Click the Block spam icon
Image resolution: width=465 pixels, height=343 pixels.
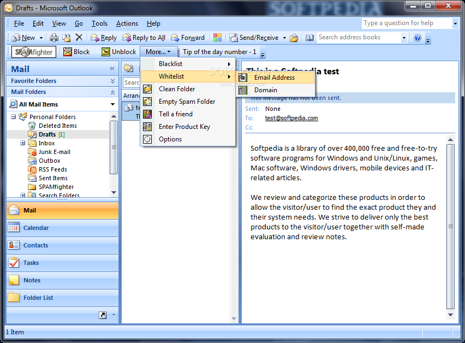click(x=68, y=52)
